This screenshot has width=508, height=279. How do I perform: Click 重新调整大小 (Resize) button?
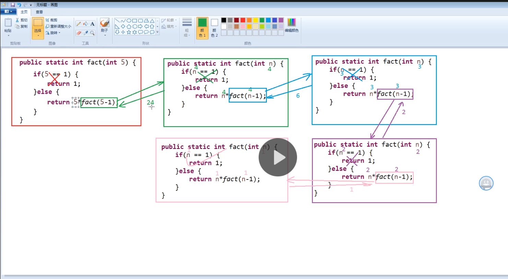[x=58, y=26]
